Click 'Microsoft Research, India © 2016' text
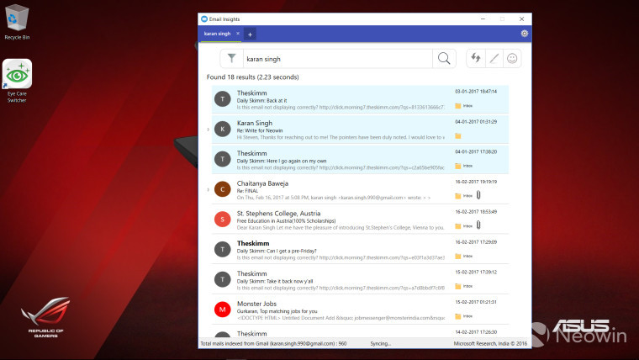This screenshot has width=639, height=360. 490,344
